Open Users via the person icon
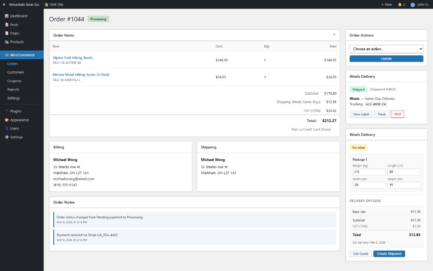 [6, 129]
